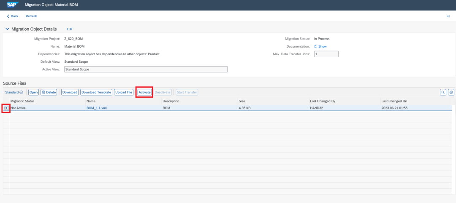This screenshot has height=203, width=456.
Task: Upload File to source files
Action: click(124, 92)
